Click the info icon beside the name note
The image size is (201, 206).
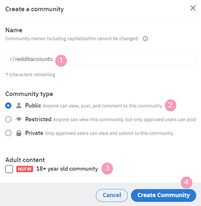tap(145, 39)
